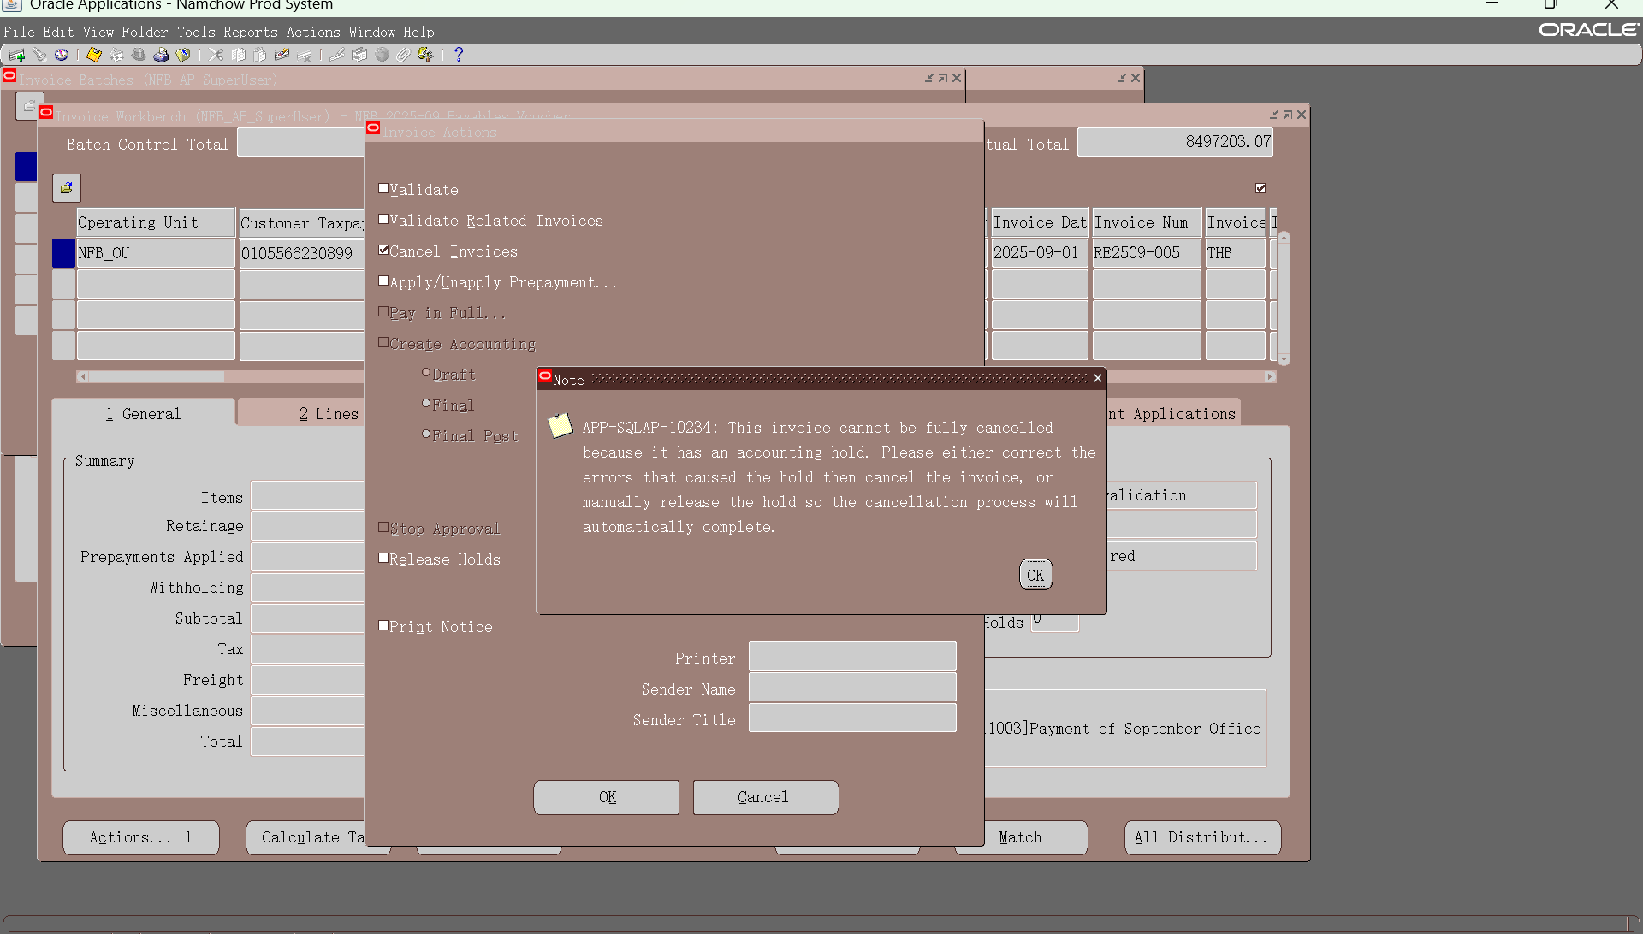Image resolution: width=1643 pixels, height=934 pixels.
Task: Click the vertical scrollbar beside invoice rows
Action: [x=1284, y=299]
